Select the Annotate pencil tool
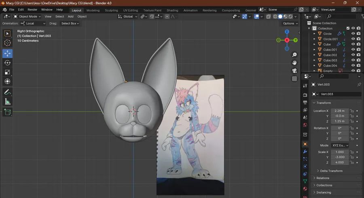Viewport: 364px width, 198px height. click(7, 92)
